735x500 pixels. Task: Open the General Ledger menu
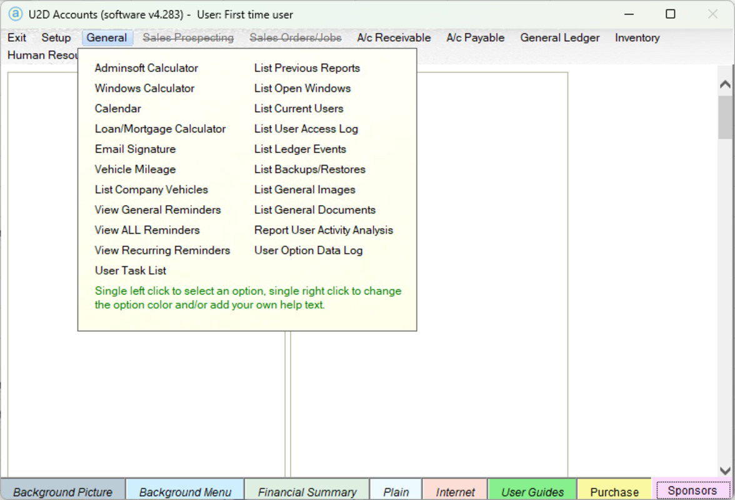[x=560, y=37]
